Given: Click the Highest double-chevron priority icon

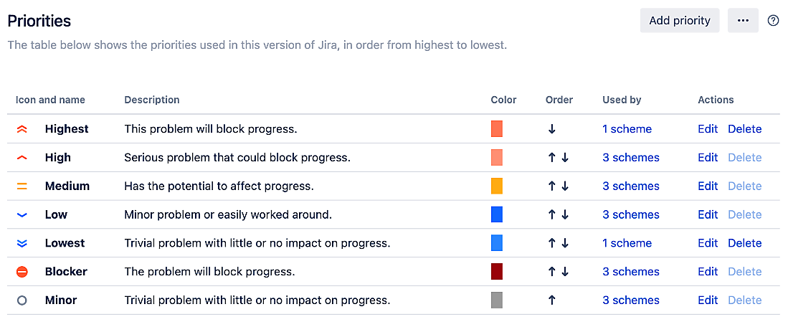Looking at the screenshot, I should (22, 129).
